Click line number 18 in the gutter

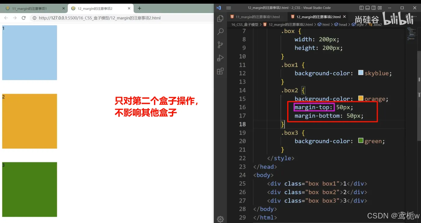[x=242, y=124]
